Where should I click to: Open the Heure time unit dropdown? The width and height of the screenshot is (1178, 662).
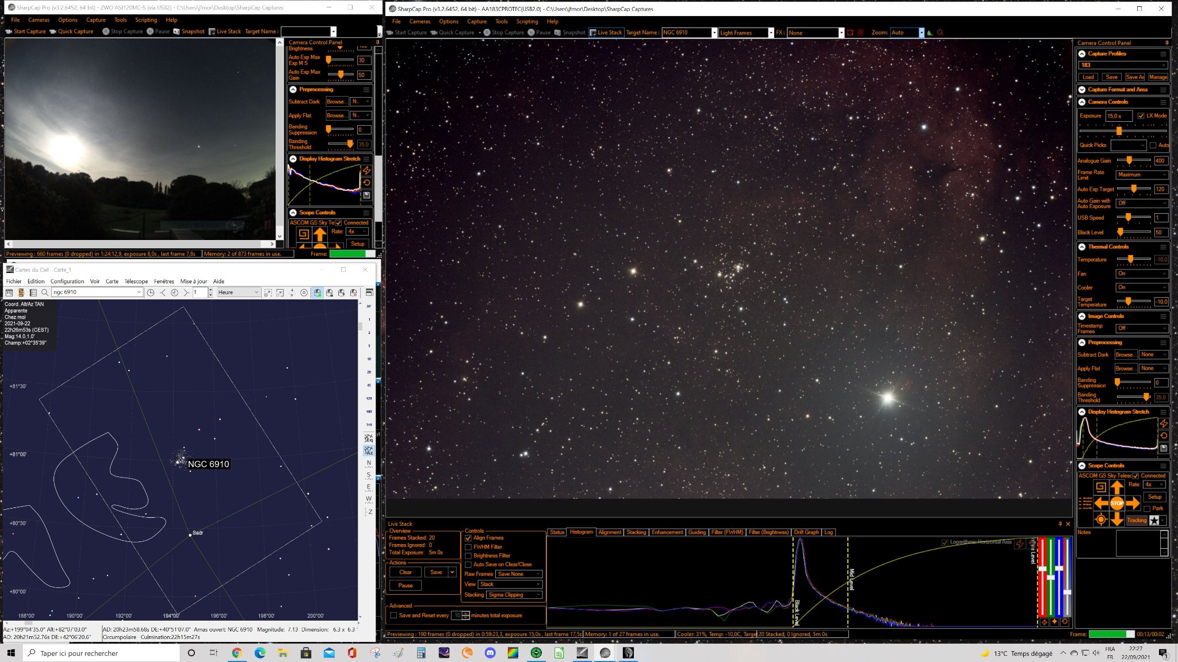238,292
